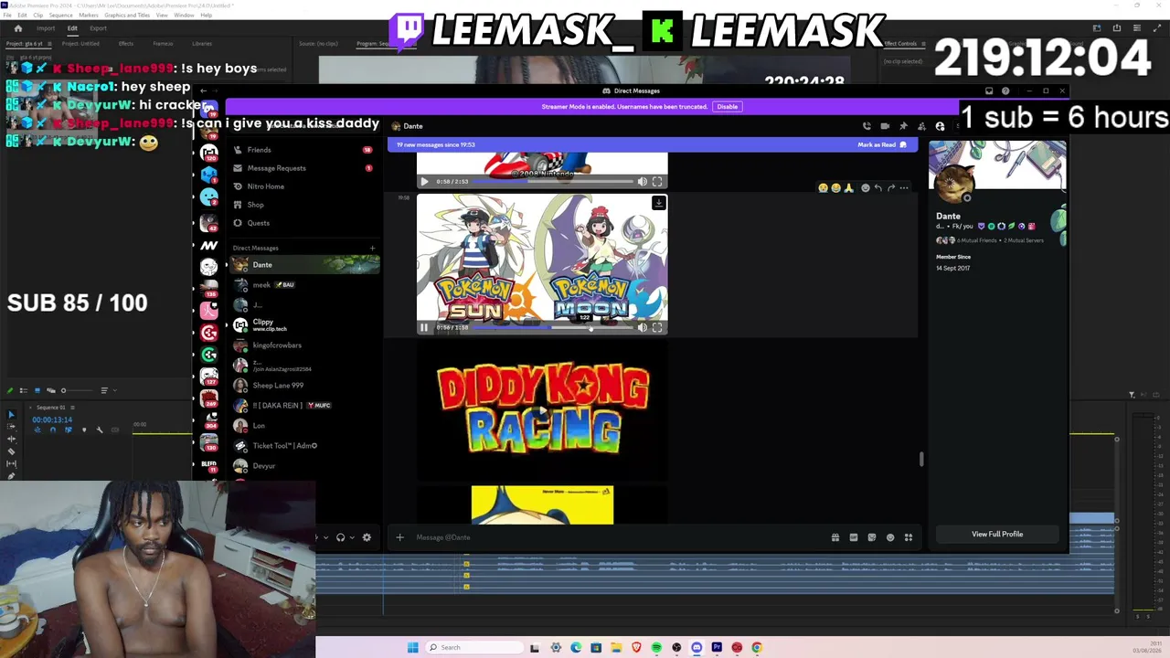1170x658 pixels.
Task: Open the apps launcher in chat bar
Action: click(x=909, y=537)
